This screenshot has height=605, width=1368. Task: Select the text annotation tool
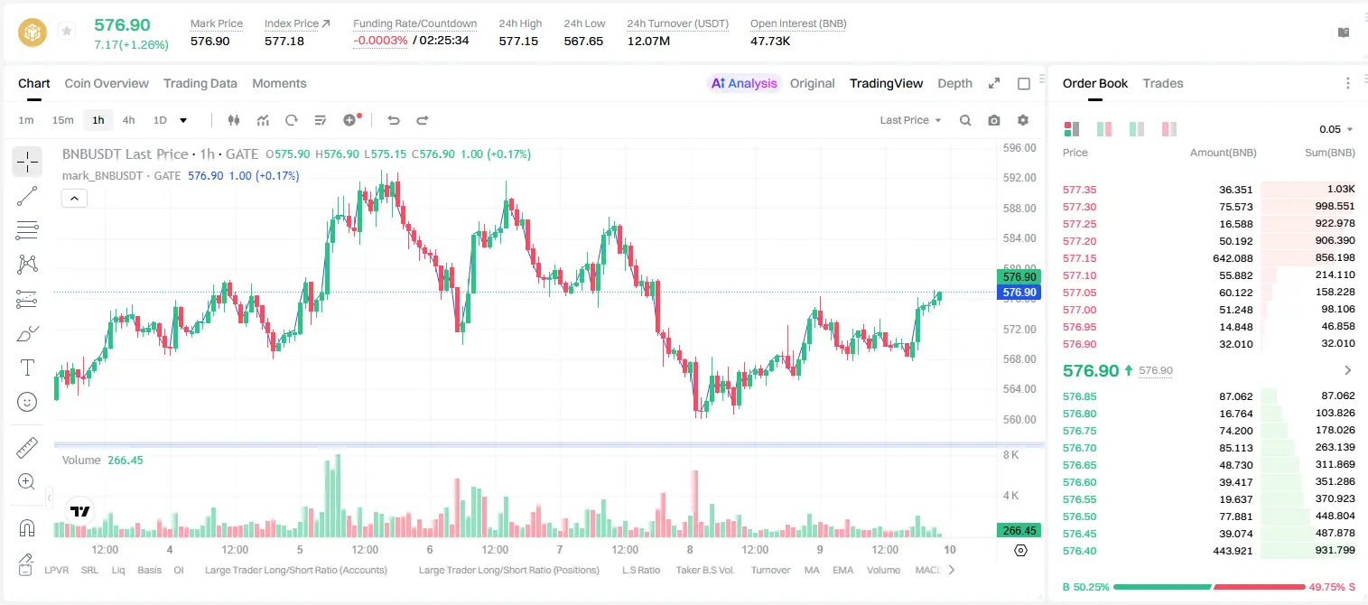pos(27,368)
